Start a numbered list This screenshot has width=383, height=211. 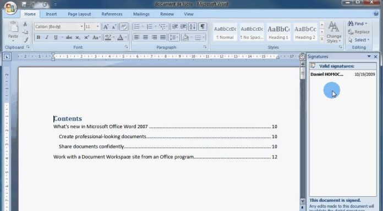click(x=150, y=26)
